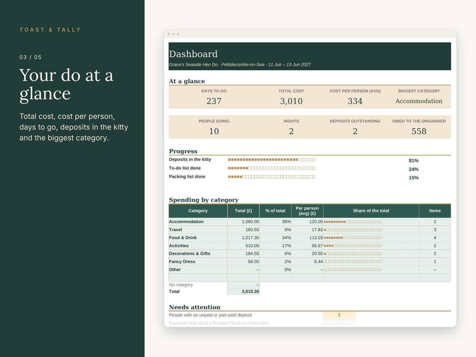Click the To-do list done progress bar
476x357 pixels.
(x=272, y=168)
